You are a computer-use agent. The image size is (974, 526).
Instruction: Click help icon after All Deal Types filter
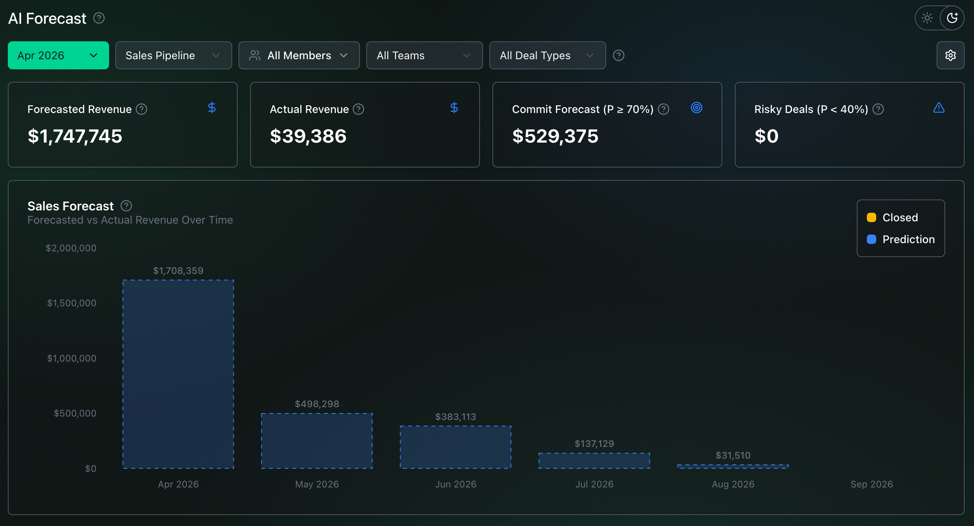pyautogui.click(x=619, y=55)
